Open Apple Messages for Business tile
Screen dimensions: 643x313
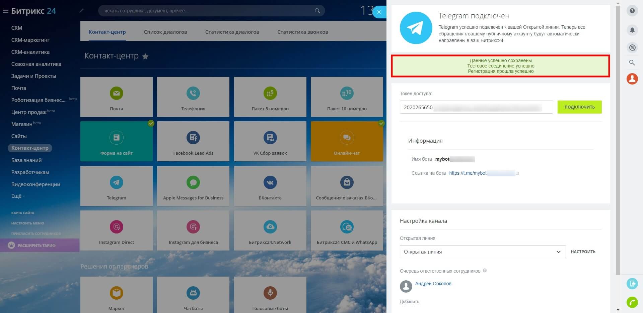coord(193,186)
